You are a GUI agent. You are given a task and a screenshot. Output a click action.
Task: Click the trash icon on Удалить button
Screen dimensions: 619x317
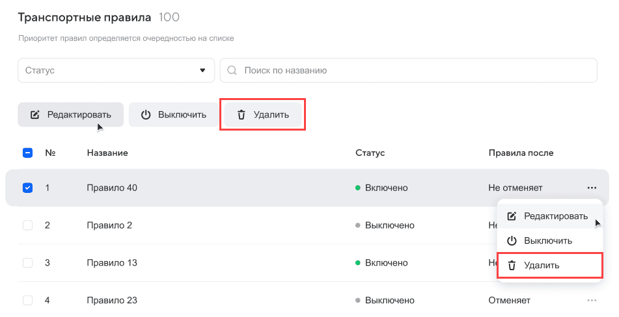[x=241, y=114]
